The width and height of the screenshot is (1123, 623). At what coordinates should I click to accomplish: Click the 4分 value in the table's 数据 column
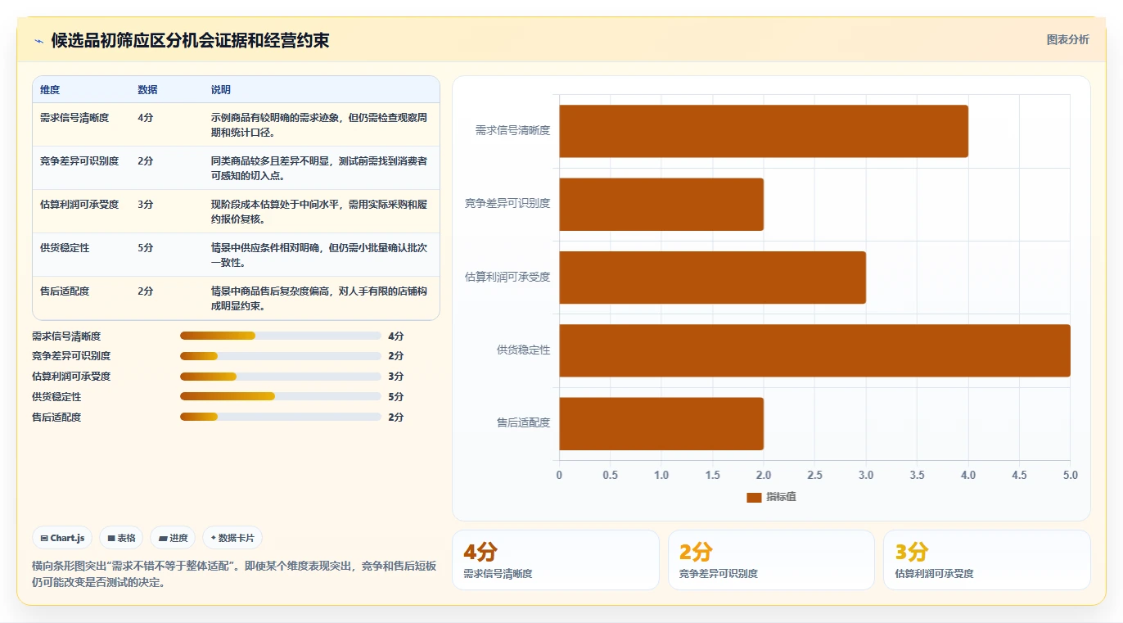(x=146, y=117)
